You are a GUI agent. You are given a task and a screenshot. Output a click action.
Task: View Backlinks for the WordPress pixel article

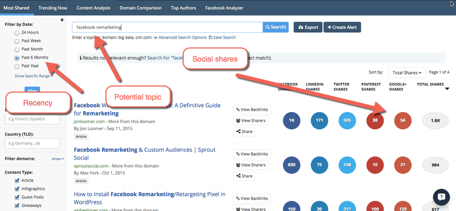pos(252,198)
